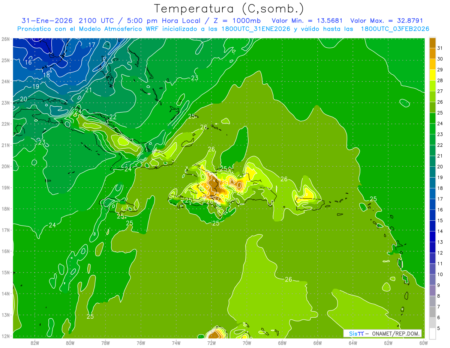Click the dark blue legend swatch between 13 and 14
Image resolution: width=450 pixels, height=348 pixels.
pyautogui.click(x=432, y=237)
